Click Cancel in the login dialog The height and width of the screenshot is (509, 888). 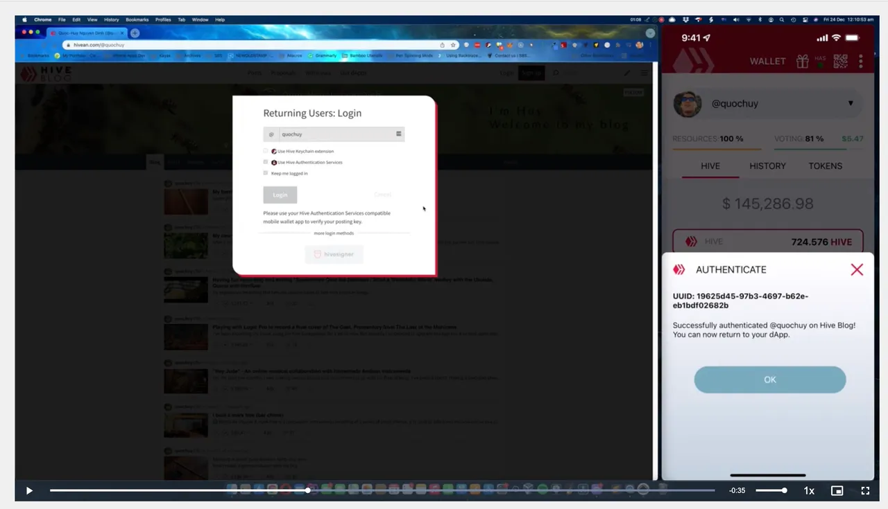coord(382,195)
